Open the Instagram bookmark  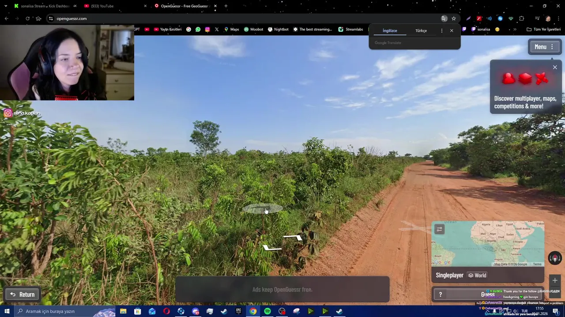pyautogui.click(x=207, y=29)
